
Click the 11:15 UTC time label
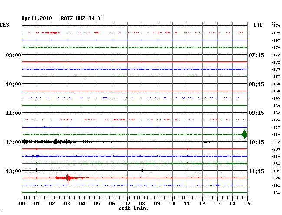point(256,171)
